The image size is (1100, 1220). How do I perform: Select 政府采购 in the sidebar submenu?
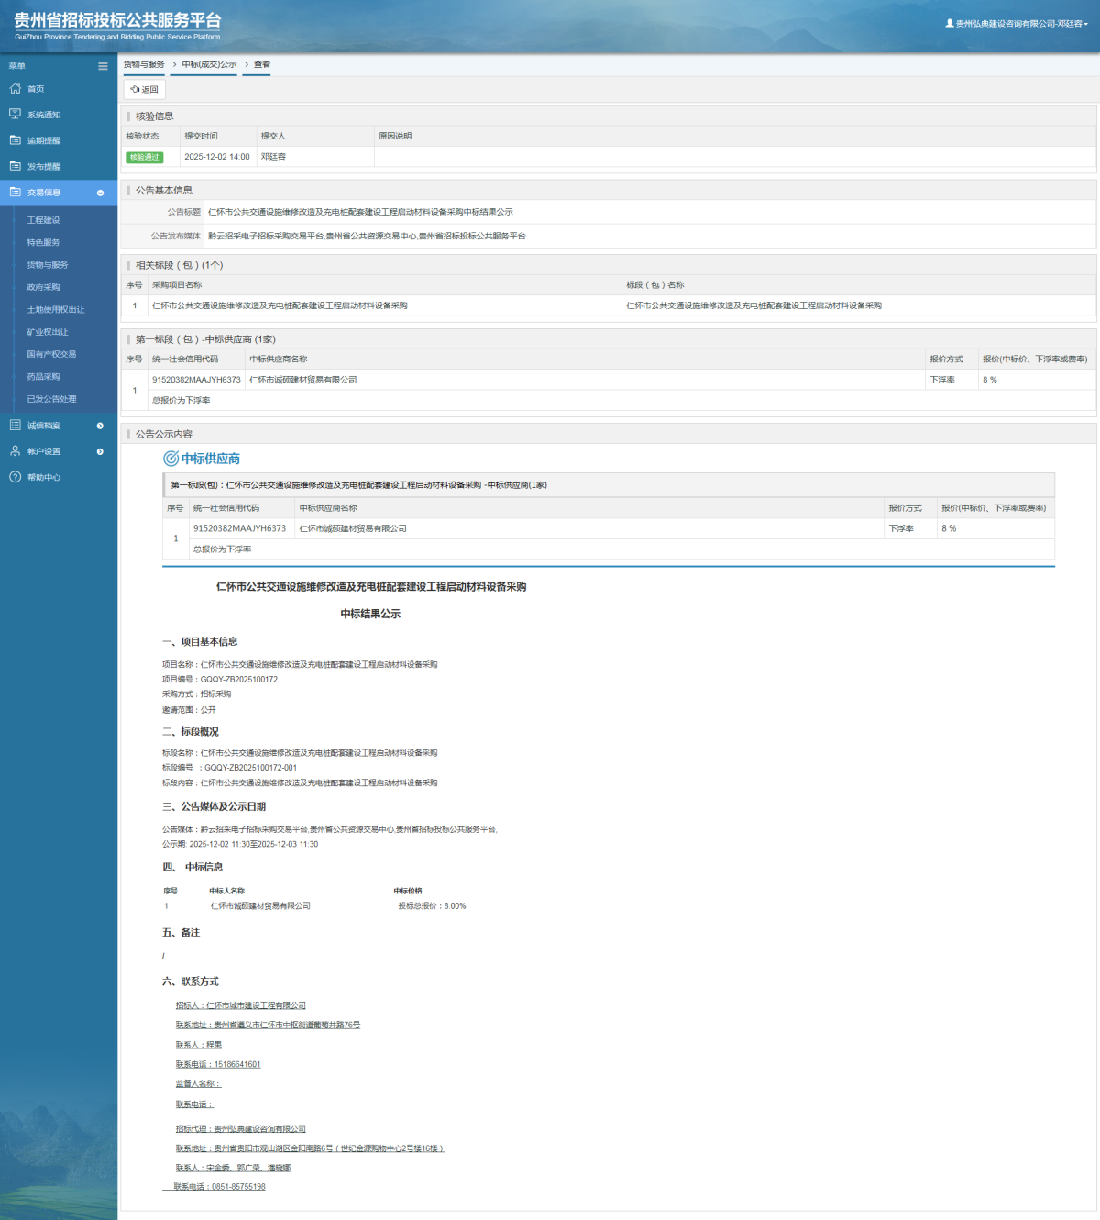tap(43, 287)
